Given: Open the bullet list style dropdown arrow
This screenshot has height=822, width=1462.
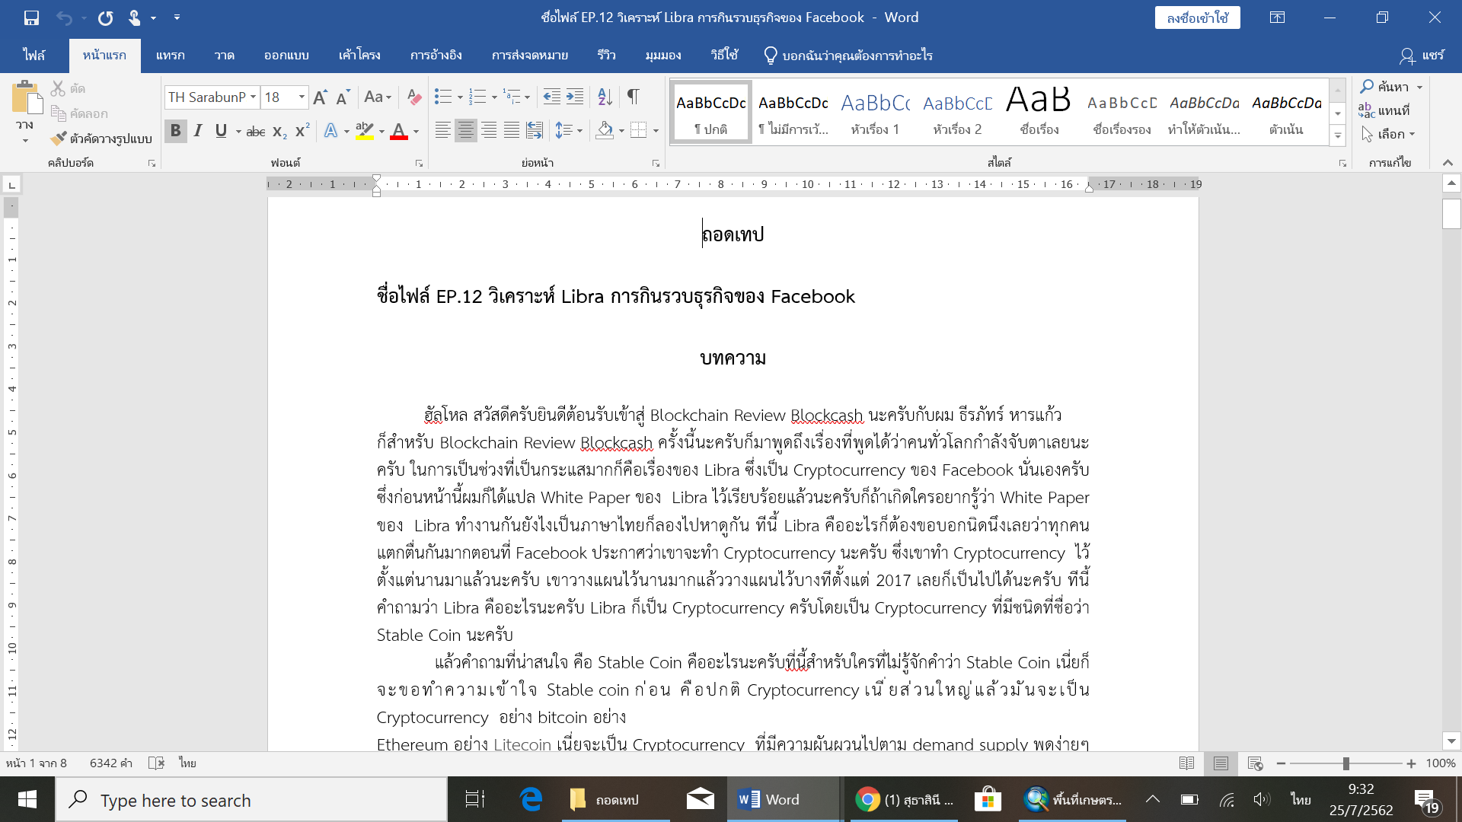Looking at the screenshot, I should [x=460, y=97].
